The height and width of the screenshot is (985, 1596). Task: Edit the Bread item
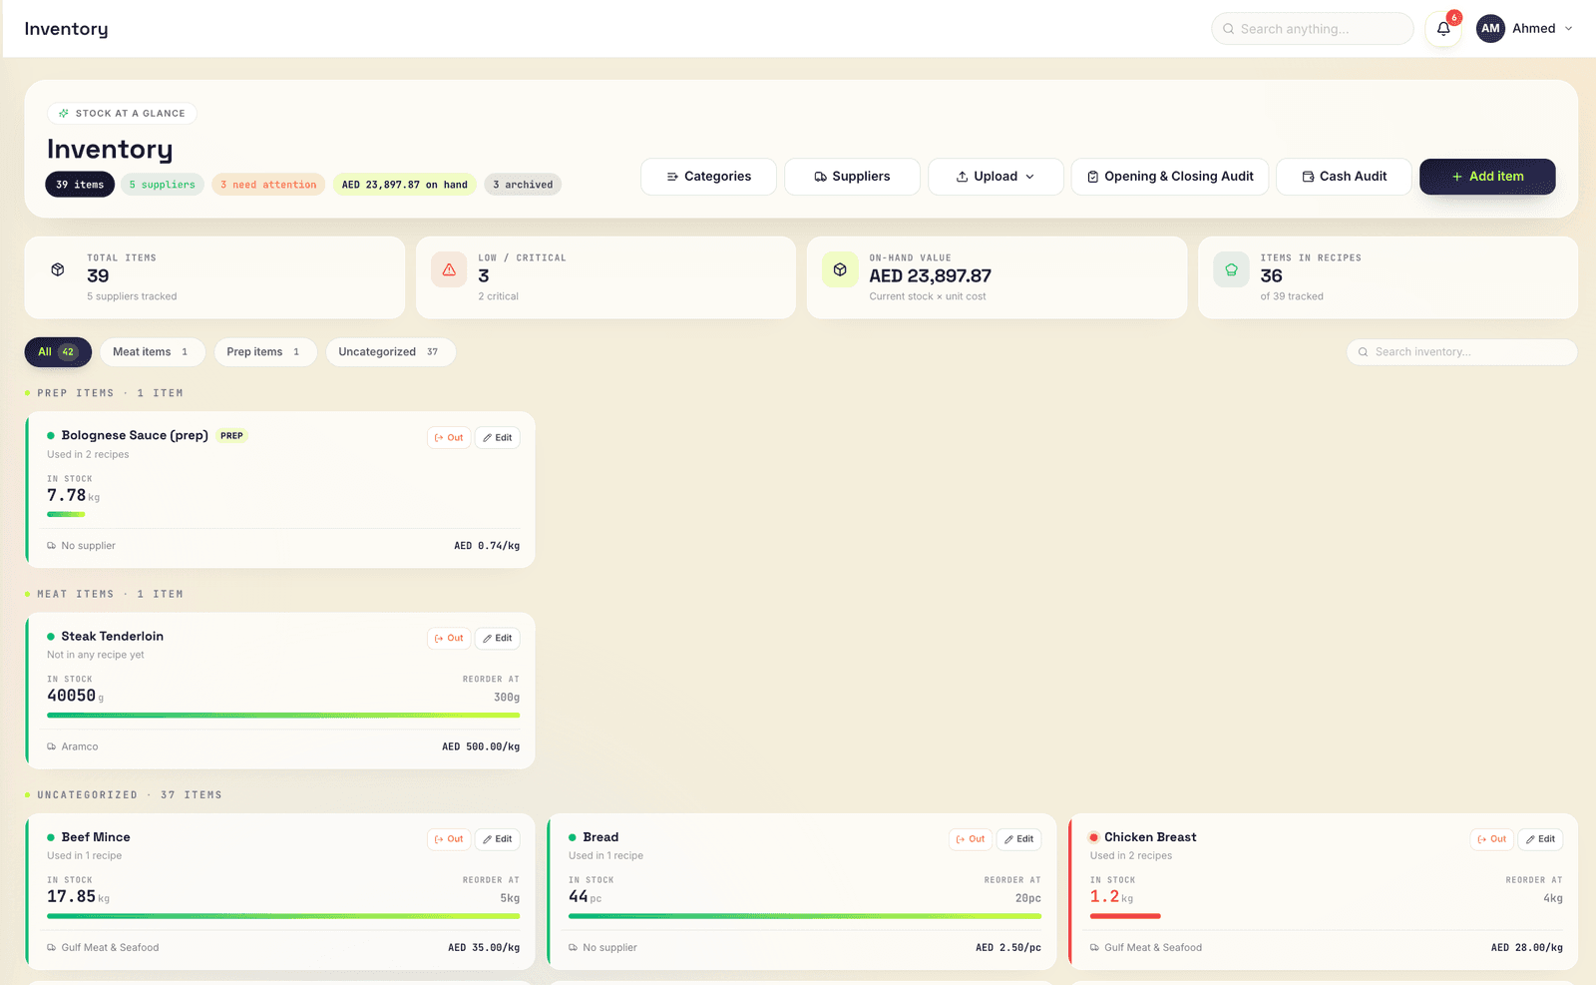(x=1018, y=839)
